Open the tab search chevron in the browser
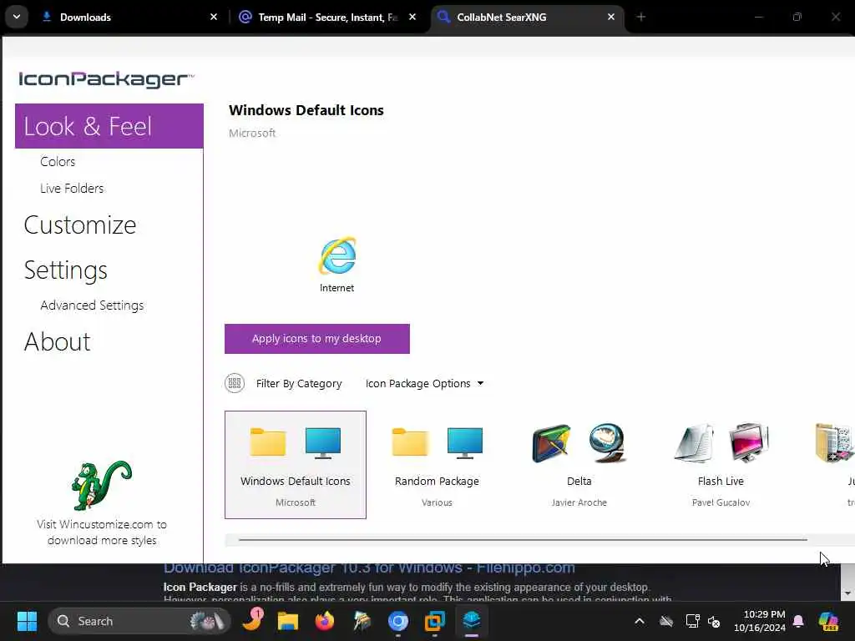Viewport: 855px width, 641px height. [x=17, y=17]
